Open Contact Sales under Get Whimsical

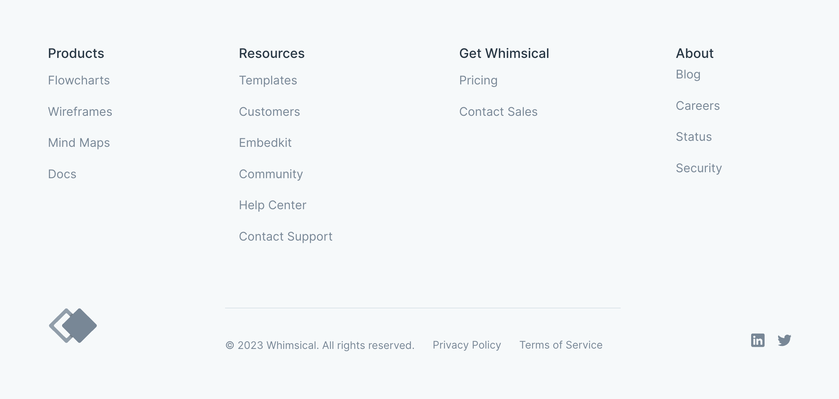point(498,111)
